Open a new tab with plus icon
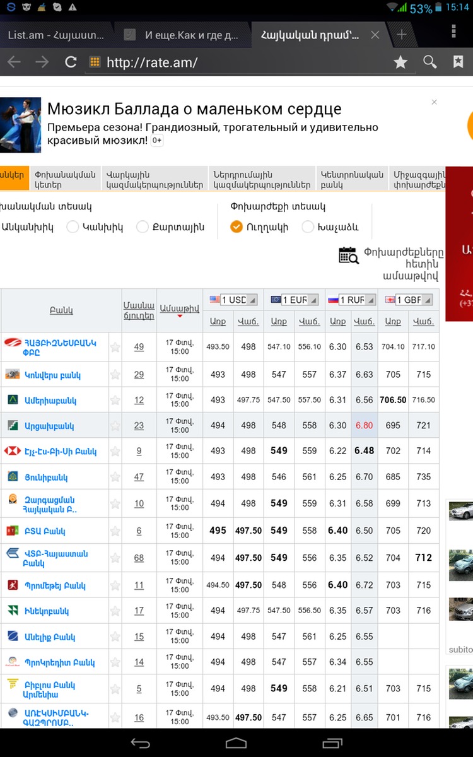 [x=401, y=35]
